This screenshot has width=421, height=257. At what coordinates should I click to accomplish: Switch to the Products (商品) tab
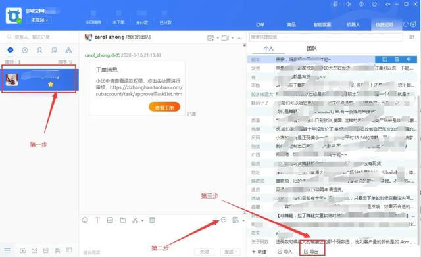(291, 25)
